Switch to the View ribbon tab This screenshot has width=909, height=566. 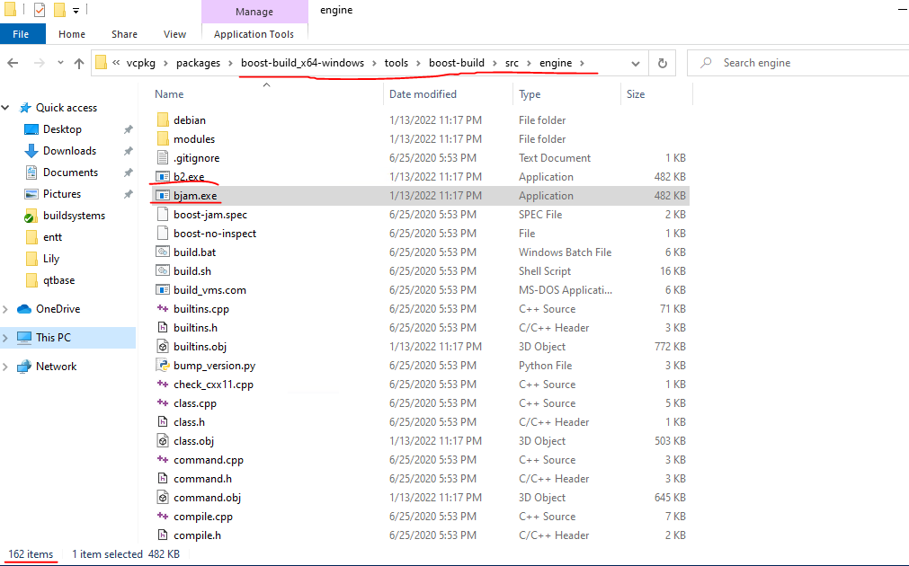174,33
